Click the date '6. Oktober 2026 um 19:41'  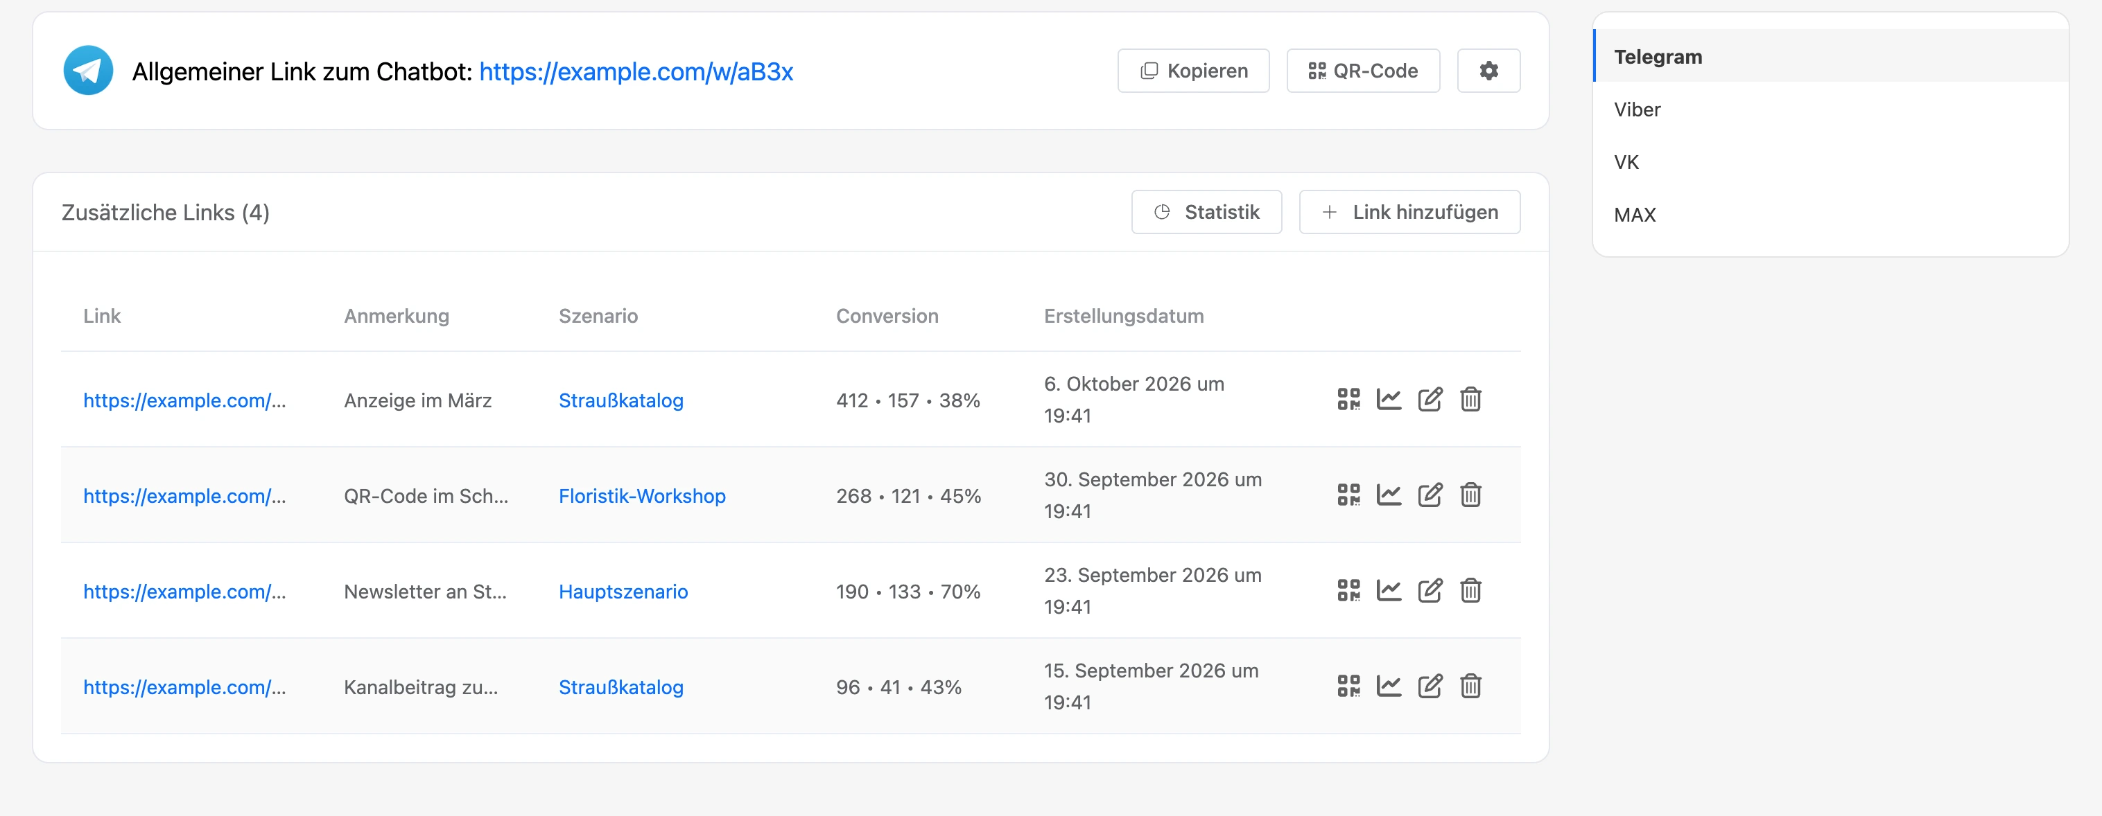point(1134,400)
